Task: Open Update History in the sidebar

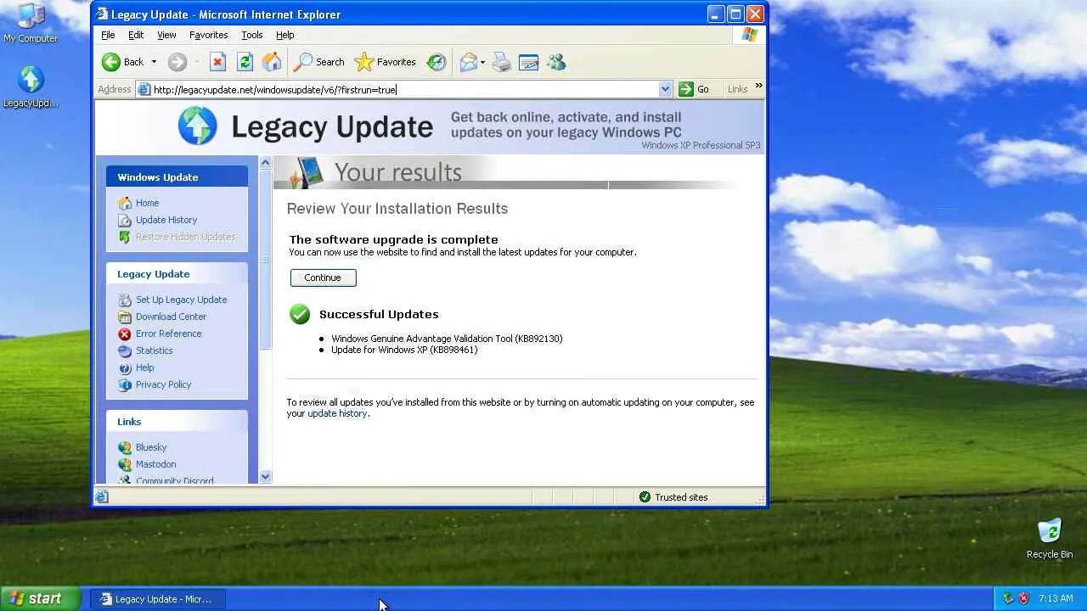Action: (166, 220)
